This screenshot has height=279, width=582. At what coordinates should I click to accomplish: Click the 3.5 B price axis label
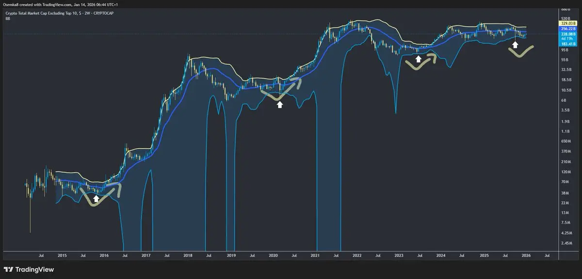(x=565, y=110)
